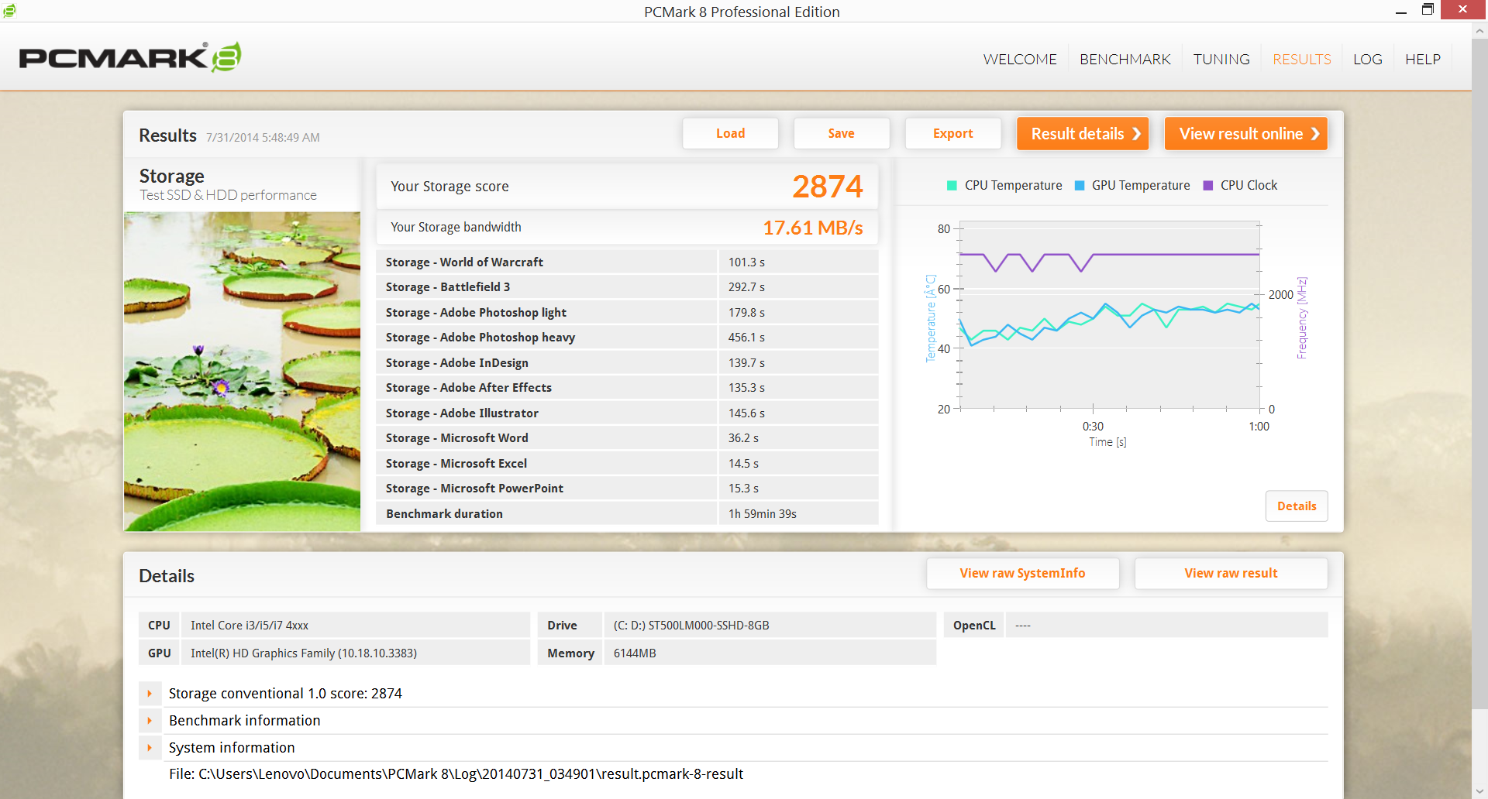Image resolution: width=1488 pixels, height=799 pixels.
Task: Select 'Storage - Adobe InDesign' row
Action: tap(627, 363)
